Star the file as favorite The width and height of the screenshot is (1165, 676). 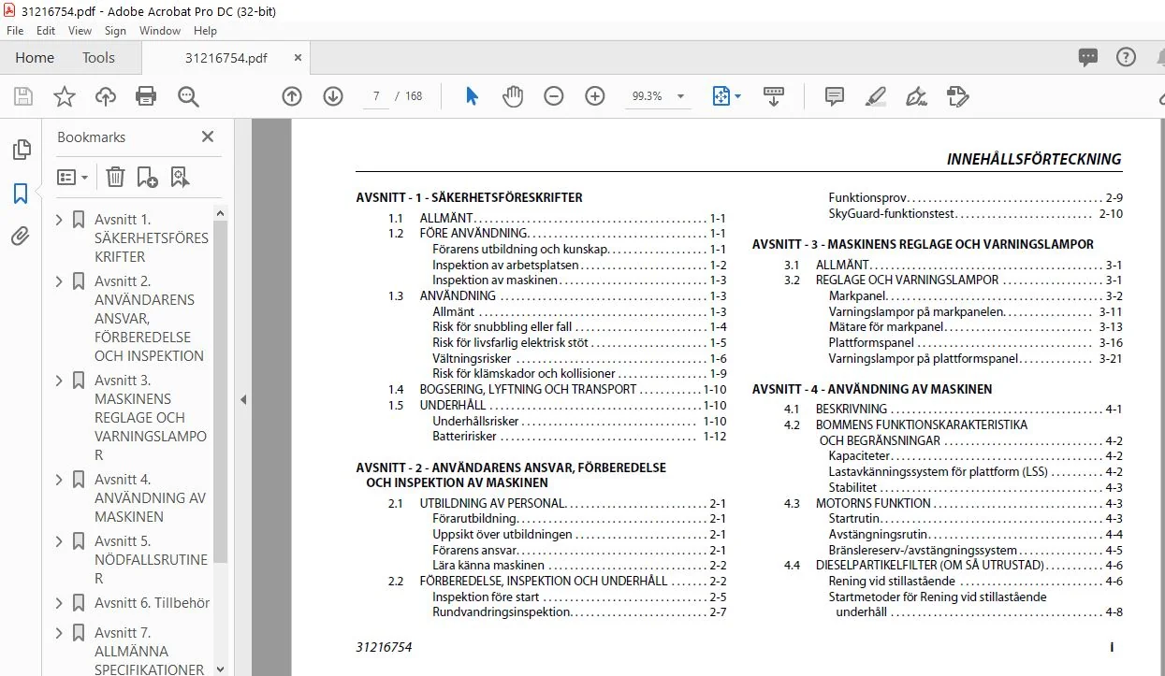click(64, 96)
